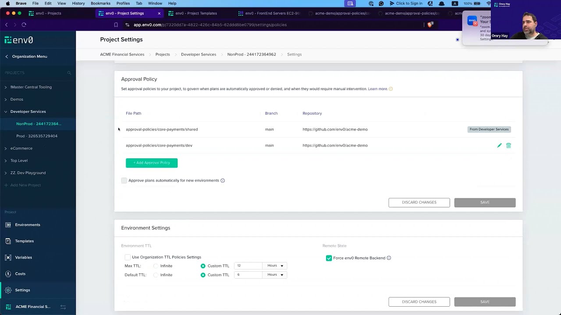Expand the Demos project
The image size is (561, 315).
(x=6, y=99)
